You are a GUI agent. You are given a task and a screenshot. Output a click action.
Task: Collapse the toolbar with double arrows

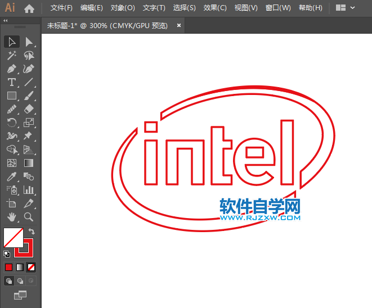pyautogui.click(x=6, y=21)
